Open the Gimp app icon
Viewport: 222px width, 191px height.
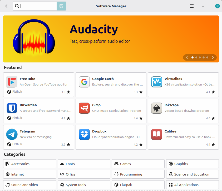[x=84, y=108]
